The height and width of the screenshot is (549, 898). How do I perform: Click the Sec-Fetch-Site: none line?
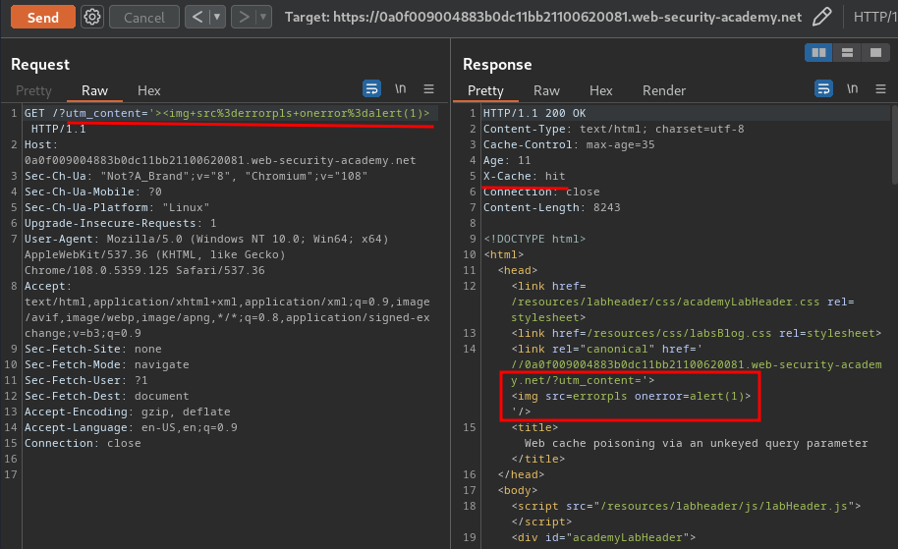click(92, 349)
